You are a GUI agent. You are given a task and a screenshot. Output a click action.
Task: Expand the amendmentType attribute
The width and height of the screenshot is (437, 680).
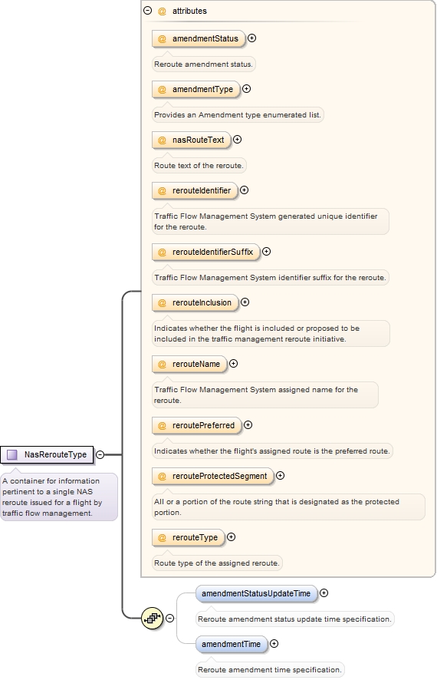[246, 89]
